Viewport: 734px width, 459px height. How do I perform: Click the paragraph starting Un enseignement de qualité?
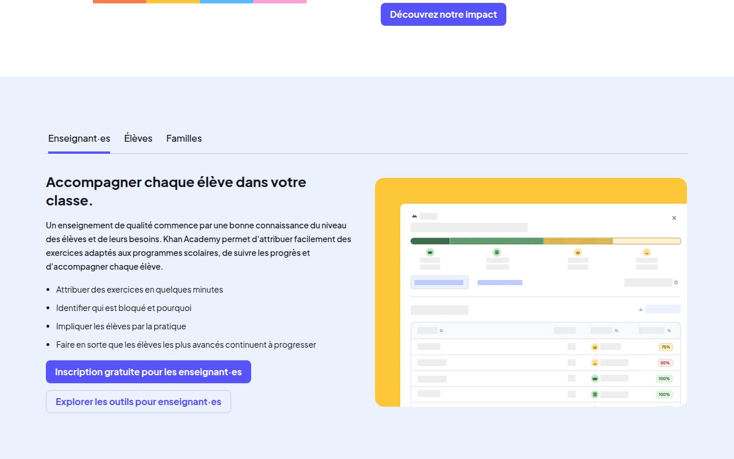click(x=198, y=246)
